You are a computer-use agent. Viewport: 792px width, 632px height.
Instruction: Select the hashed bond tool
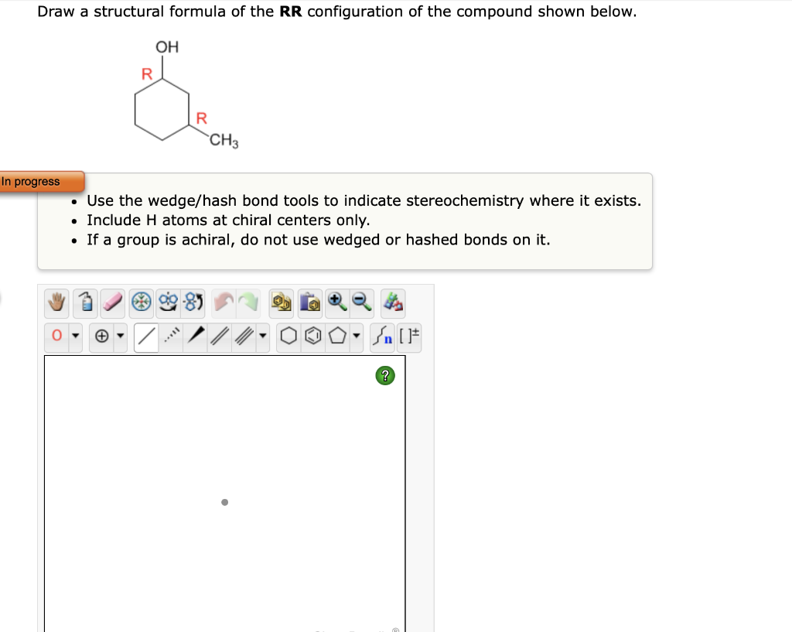170,336
